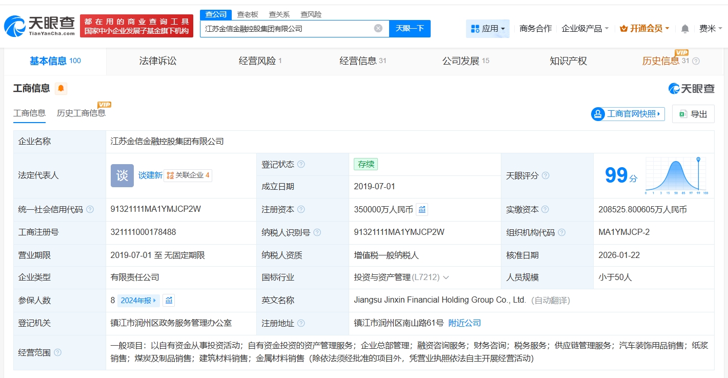
Task: Click the bell icon next to 工商信息 heading
Action: tap(61, 88)
